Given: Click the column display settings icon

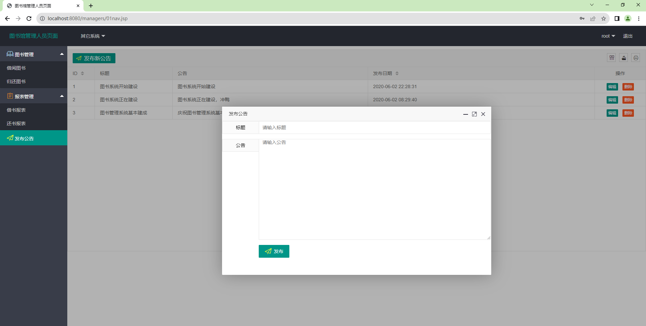Looking at the screenshot, I should click(x=612, y=58).
